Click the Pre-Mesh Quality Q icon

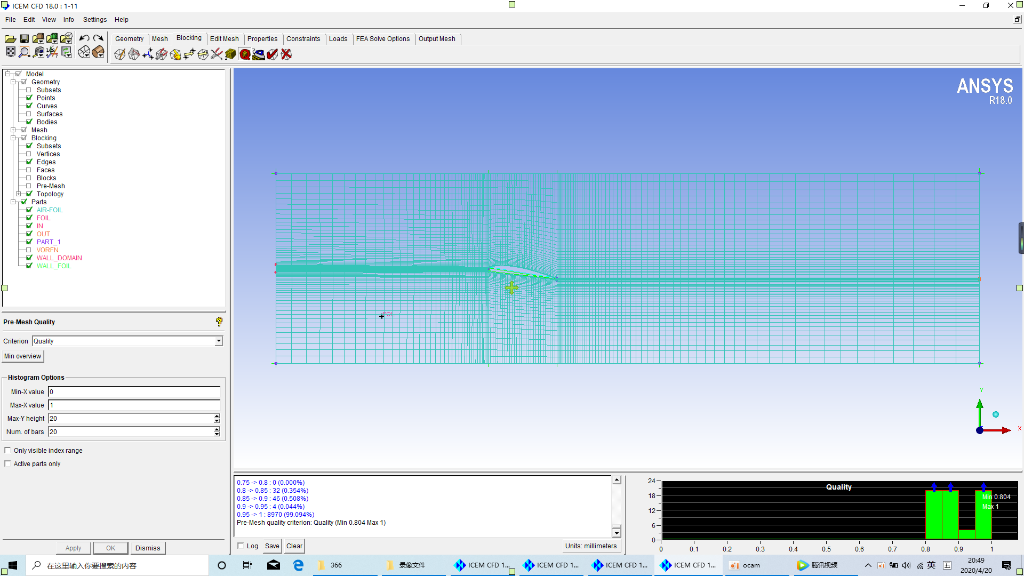click(245, 54)
